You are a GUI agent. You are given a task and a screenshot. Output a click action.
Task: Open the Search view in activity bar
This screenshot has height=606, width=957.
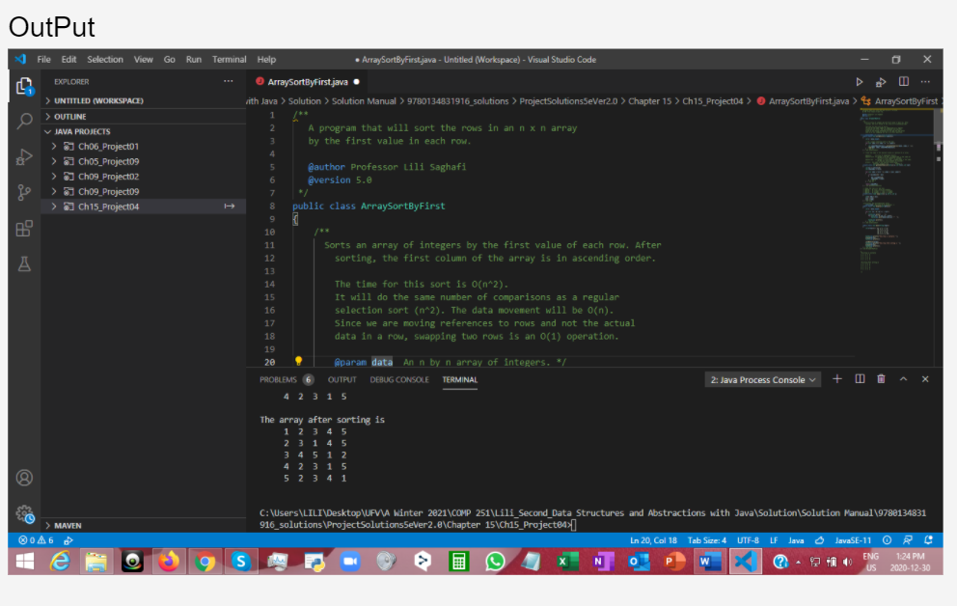pos(25,121)
